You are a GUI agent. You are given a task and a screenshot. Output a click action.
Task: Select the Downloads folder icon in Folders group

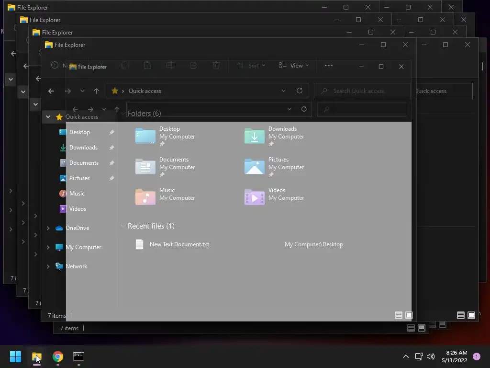[255, 136]
